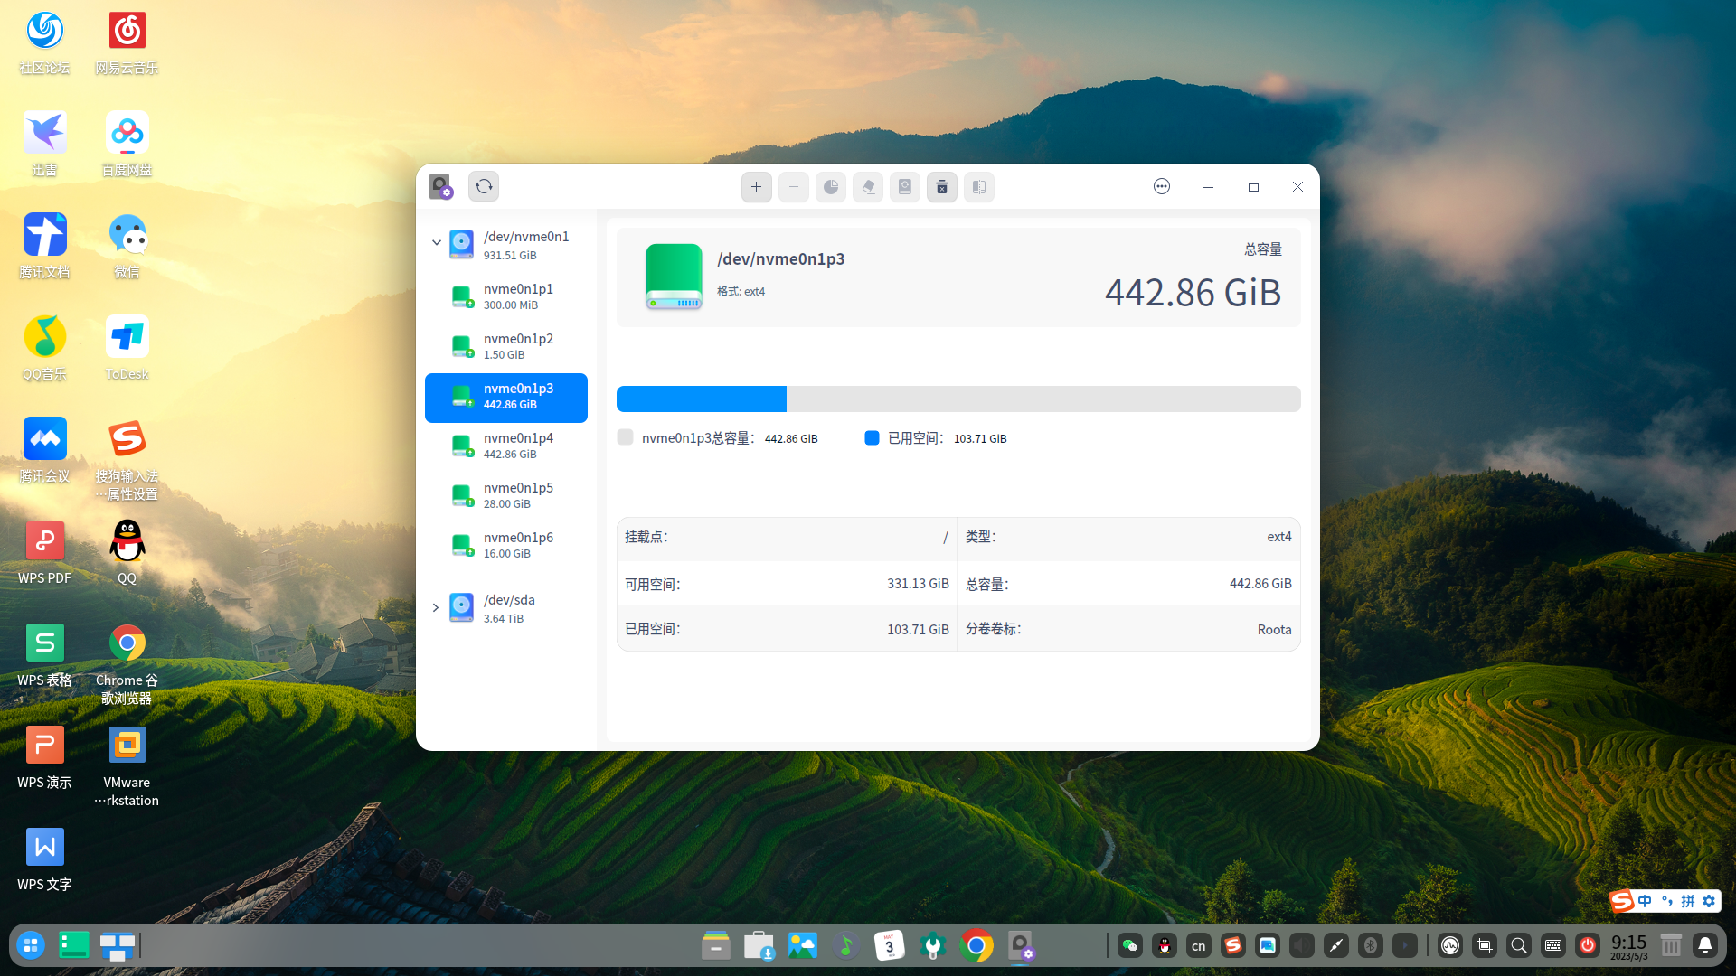Open the Sogou input settings gear
The image size is (1736, 976).
pos(1709,901)
